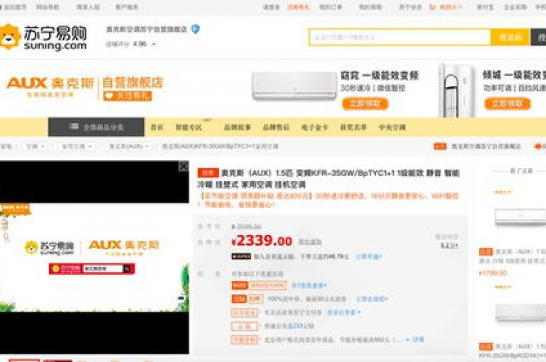Open the my orders link in top bar
546x362 pixels.
click(x=331, y=7)
